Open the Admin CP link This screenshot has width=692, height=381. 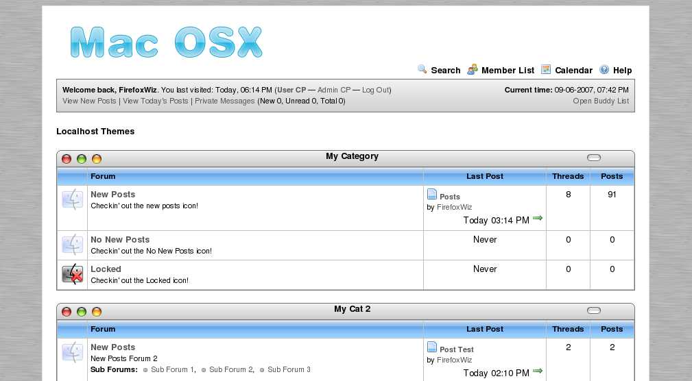(x=334, y=90)
